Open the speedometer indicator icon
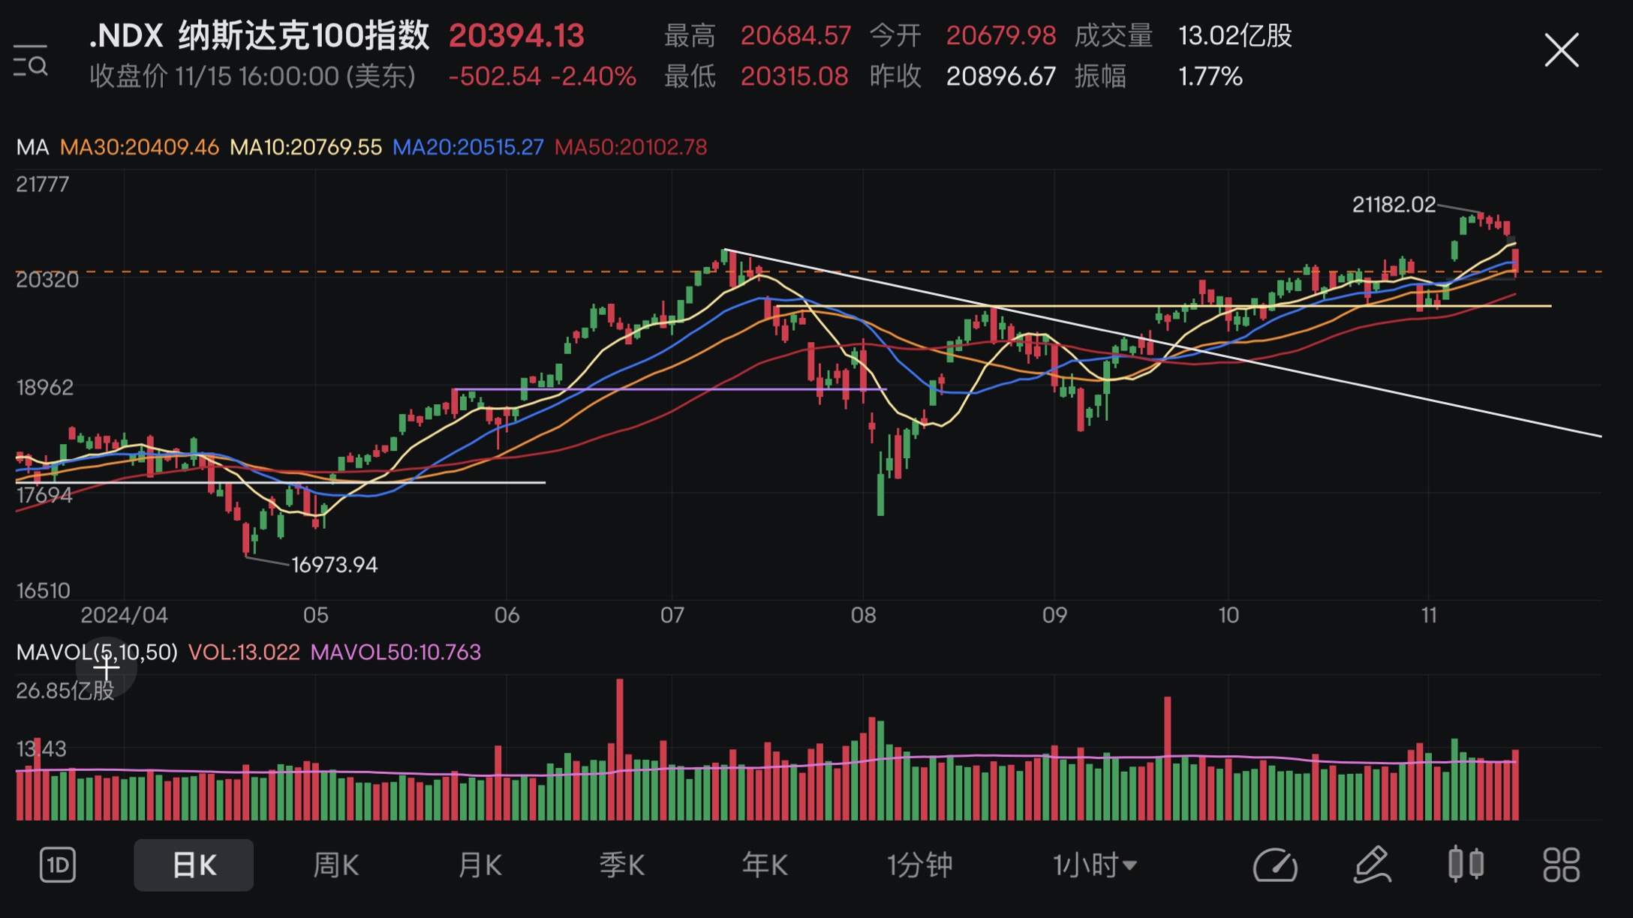Viewport: 1633px width, 918px height. 1275,865
